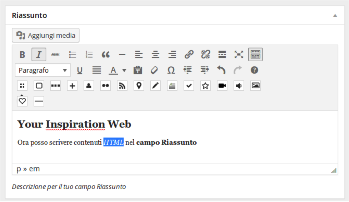Viewport: 349px width, 202px height.
Task: Click the editor resize handle corner
Action: point(334,171)
